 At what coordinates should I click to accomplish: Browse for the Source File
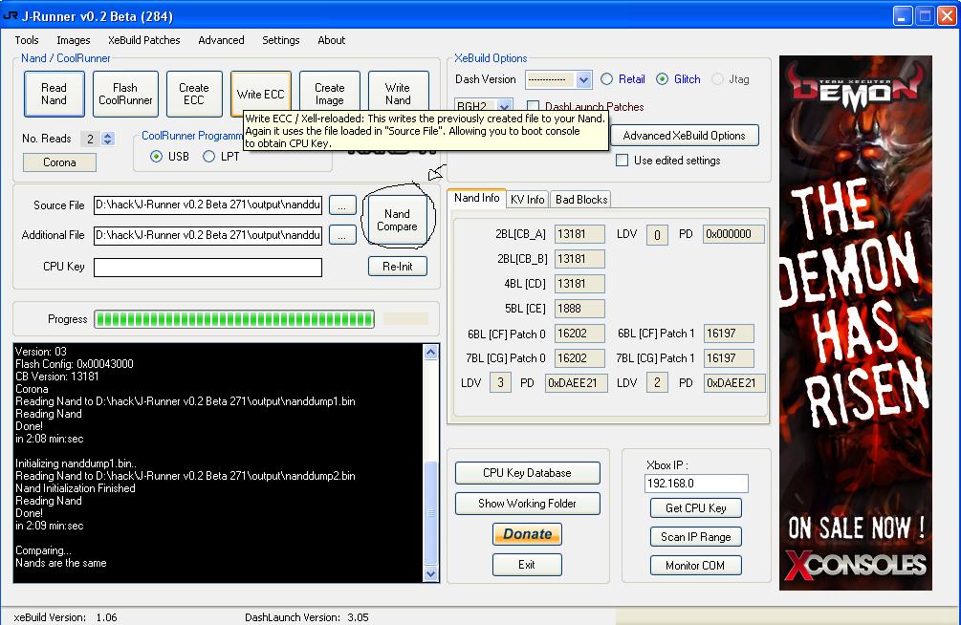click(342, 205)
